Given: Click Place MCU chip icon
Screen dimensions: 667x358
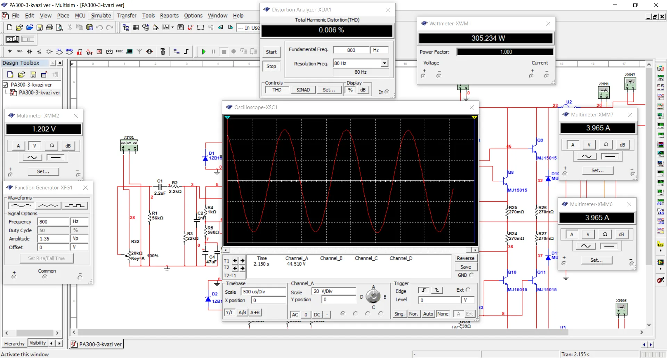Looking at the screenshot, I should (163, 51).
